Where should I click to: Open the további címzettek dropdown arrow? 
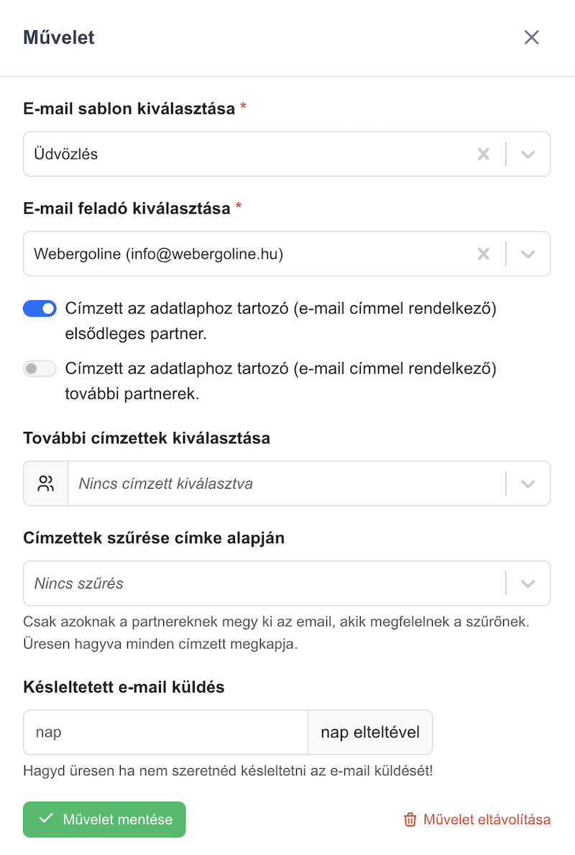pos(528,484)
